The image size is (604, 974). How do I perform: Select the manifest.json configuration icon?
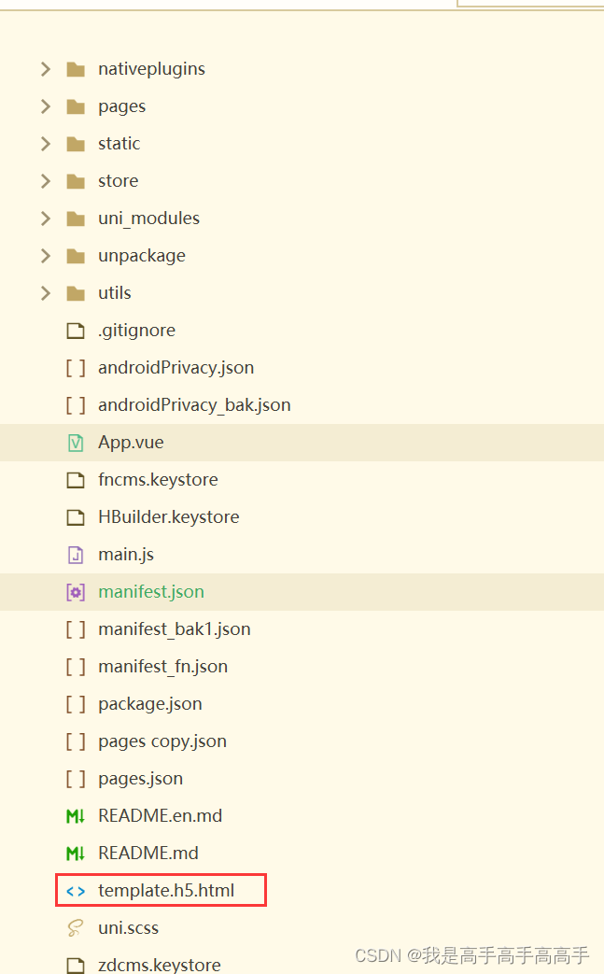pos(76,591)
